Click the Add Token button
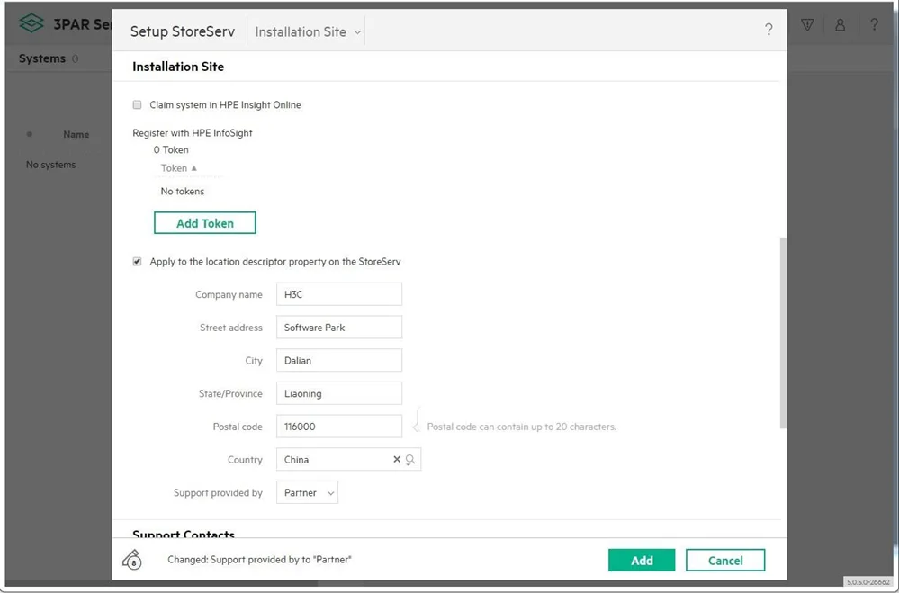The image size is (899, 593). (x=204, y=223)
